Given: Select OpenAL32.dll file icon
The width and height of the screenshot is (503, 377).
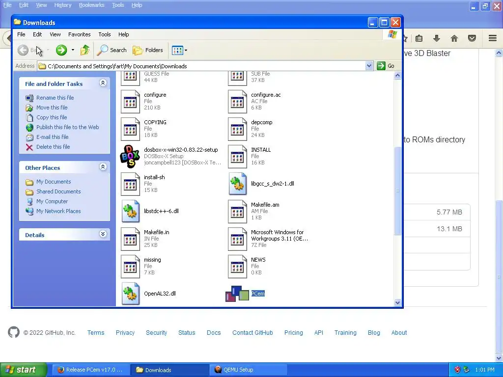Looking at the screenshot, I should (x=131, y=294).
